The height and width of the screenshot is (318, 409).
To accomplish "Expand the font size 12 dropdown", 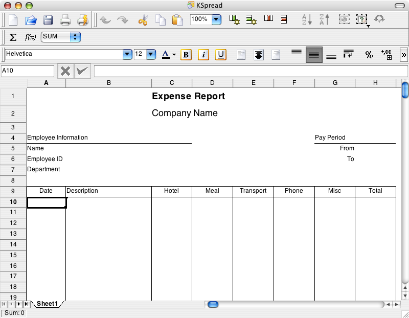I will 151,54.
